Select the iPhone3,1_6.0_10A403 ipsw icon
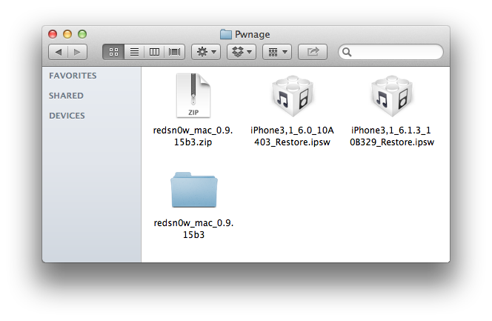 point(293,96)
